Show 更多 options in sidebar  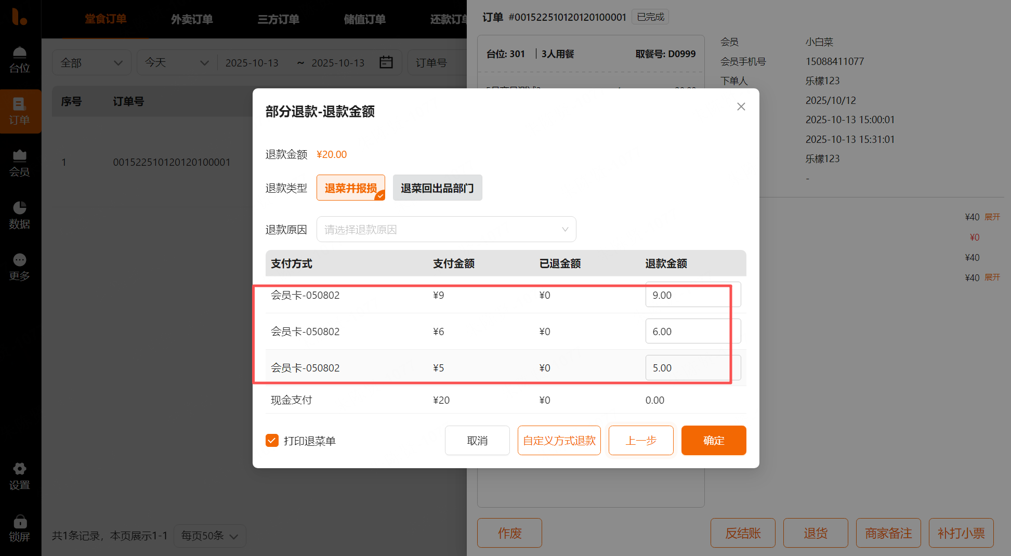pos(20,267)
